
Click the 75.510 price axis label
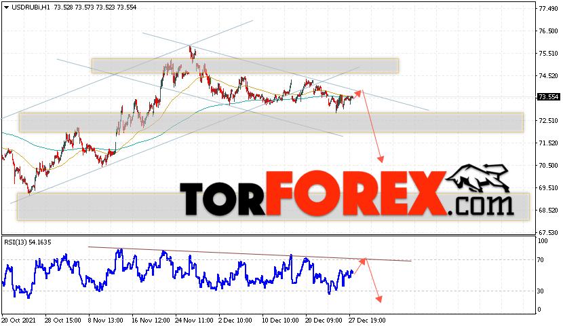(548, 54)
